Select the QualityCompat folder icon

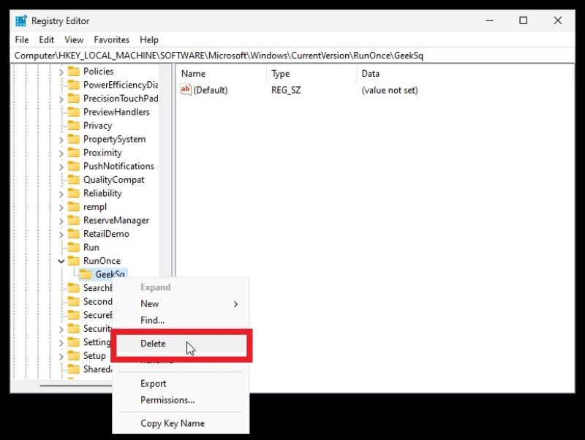click(x=74, y=180)
